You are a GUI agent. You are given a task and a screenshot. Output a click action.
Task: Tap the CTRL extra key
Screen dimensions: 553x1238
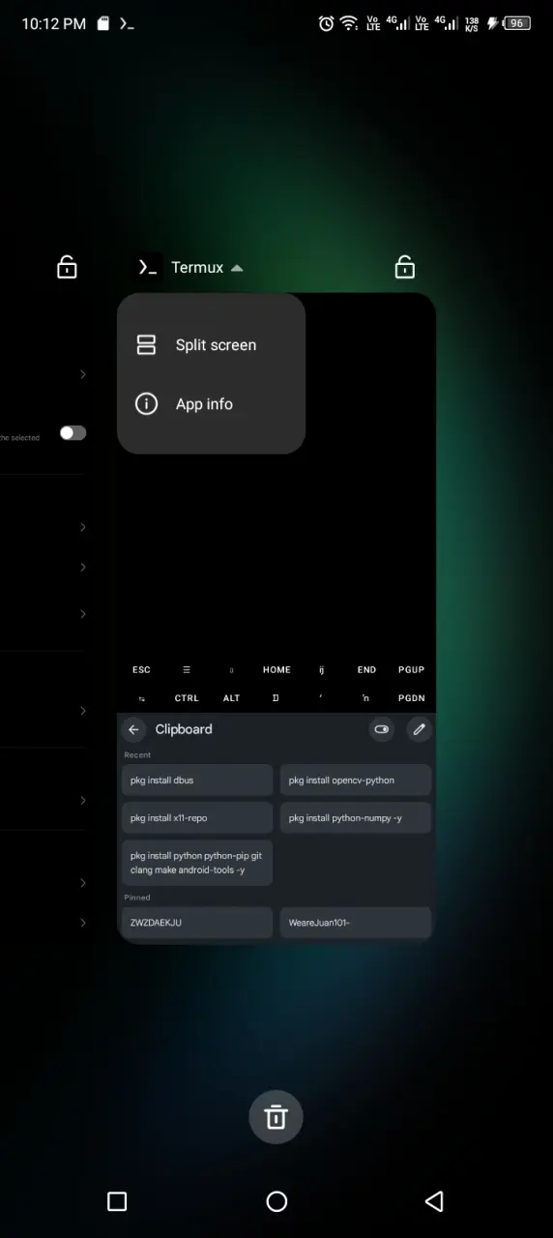(x=187, y=698)
